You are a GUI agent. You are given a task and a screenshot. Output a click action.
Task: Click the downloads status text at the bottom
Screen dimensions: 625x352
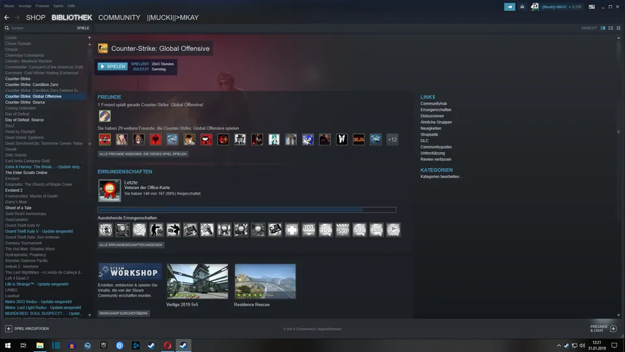pyautogui.click(x=312, y=329)
